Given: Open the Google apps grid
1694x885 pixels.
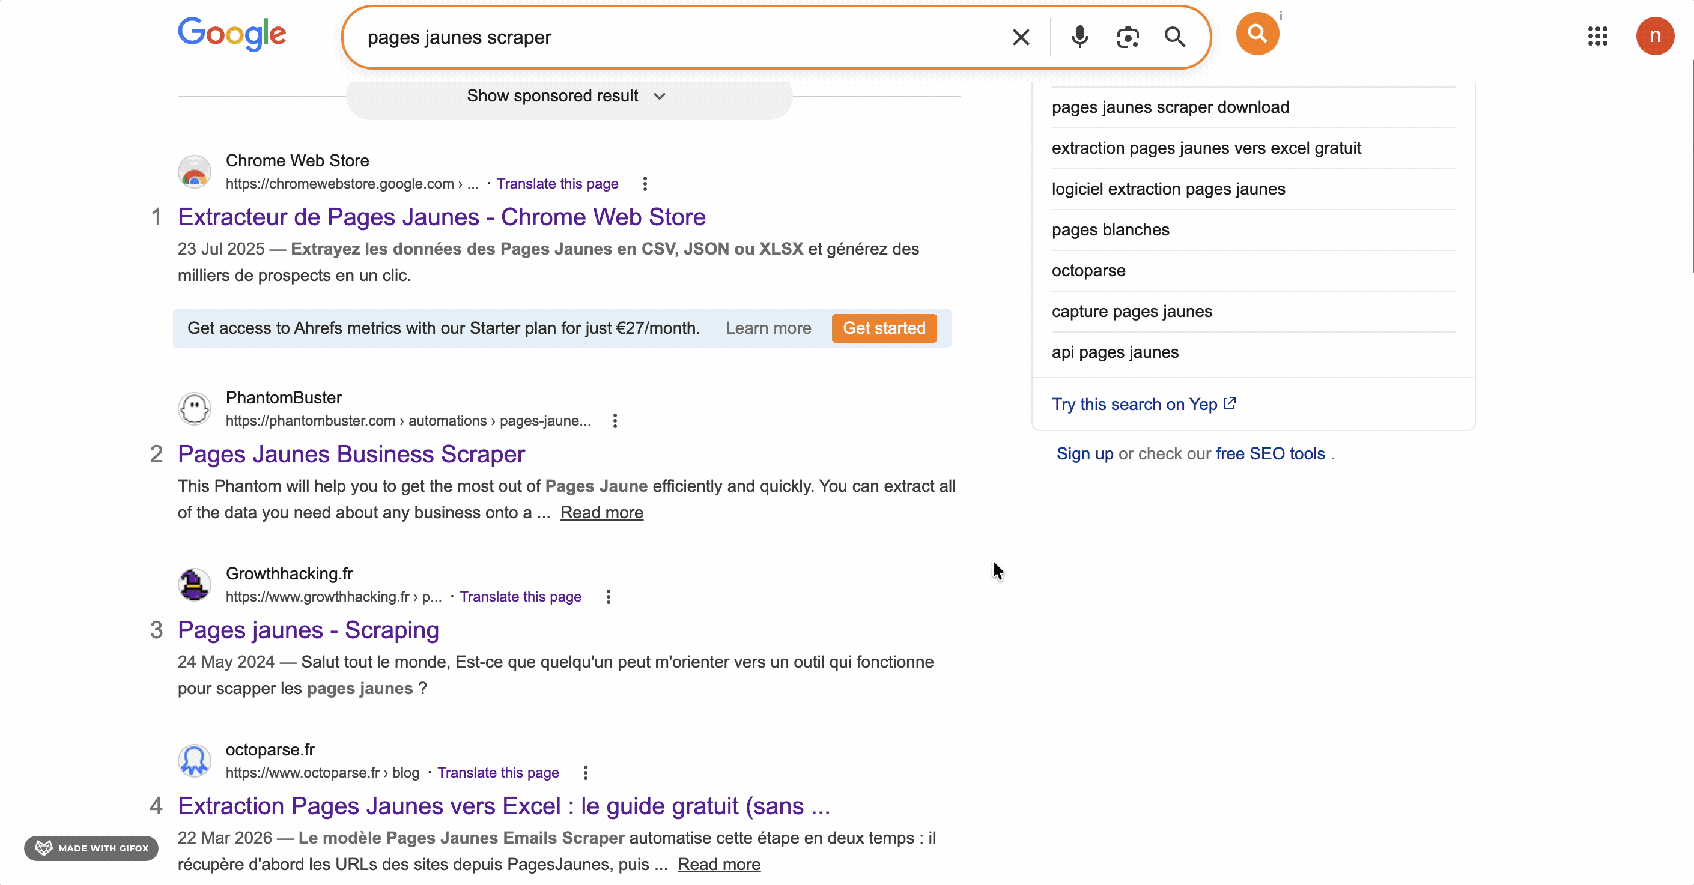Looking at the screenshot, I should coord(1597,36).
